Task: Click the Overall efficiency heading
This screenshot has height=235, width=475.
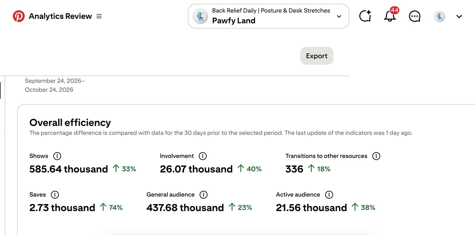Action: coord(70,123)
